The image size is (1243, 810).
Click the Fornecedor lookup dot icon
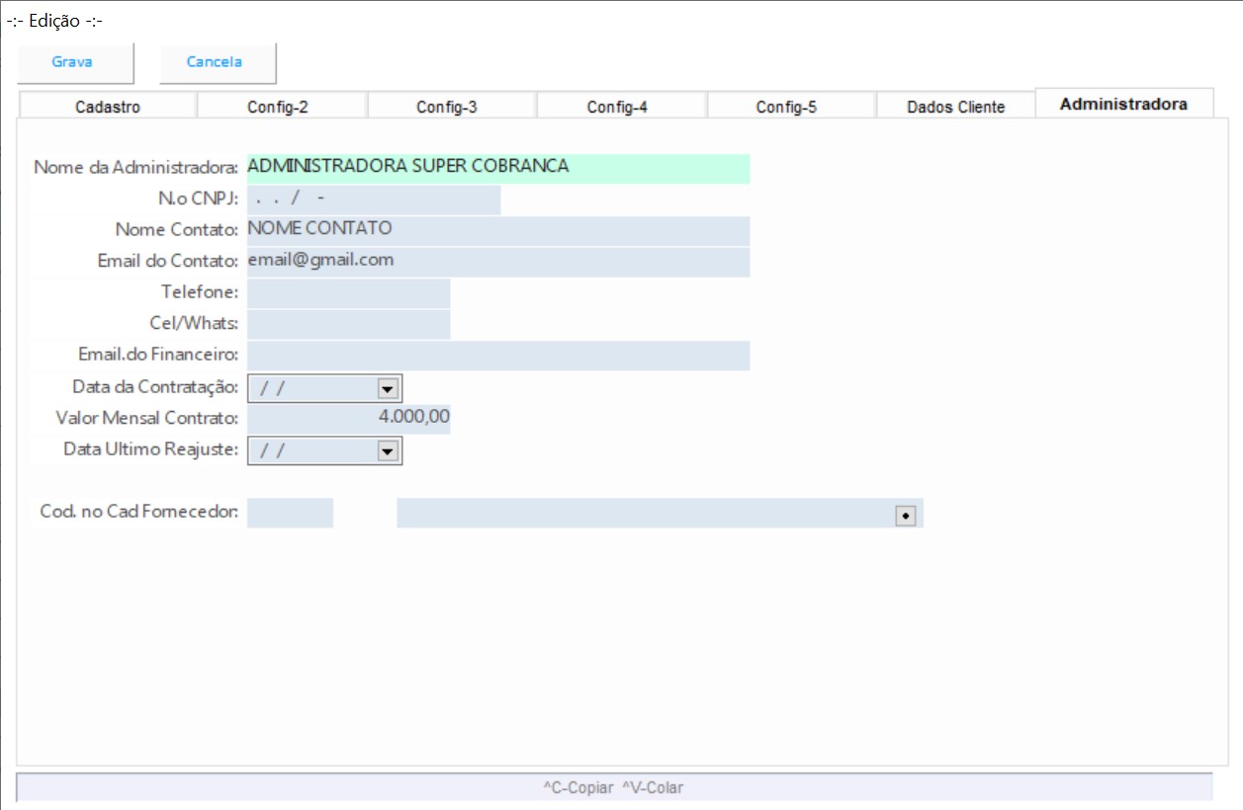[905, 515]
